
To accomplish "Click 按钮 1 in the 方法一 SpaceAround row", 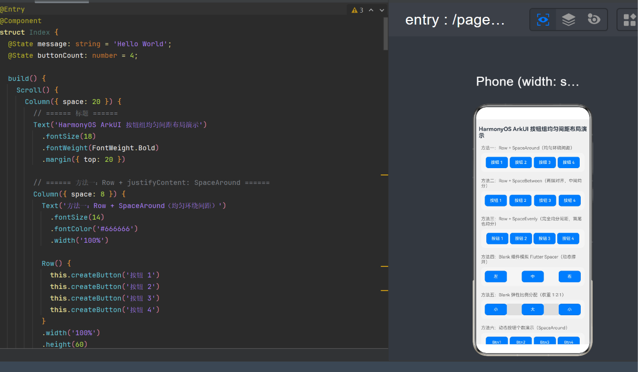I will (496, 162).
